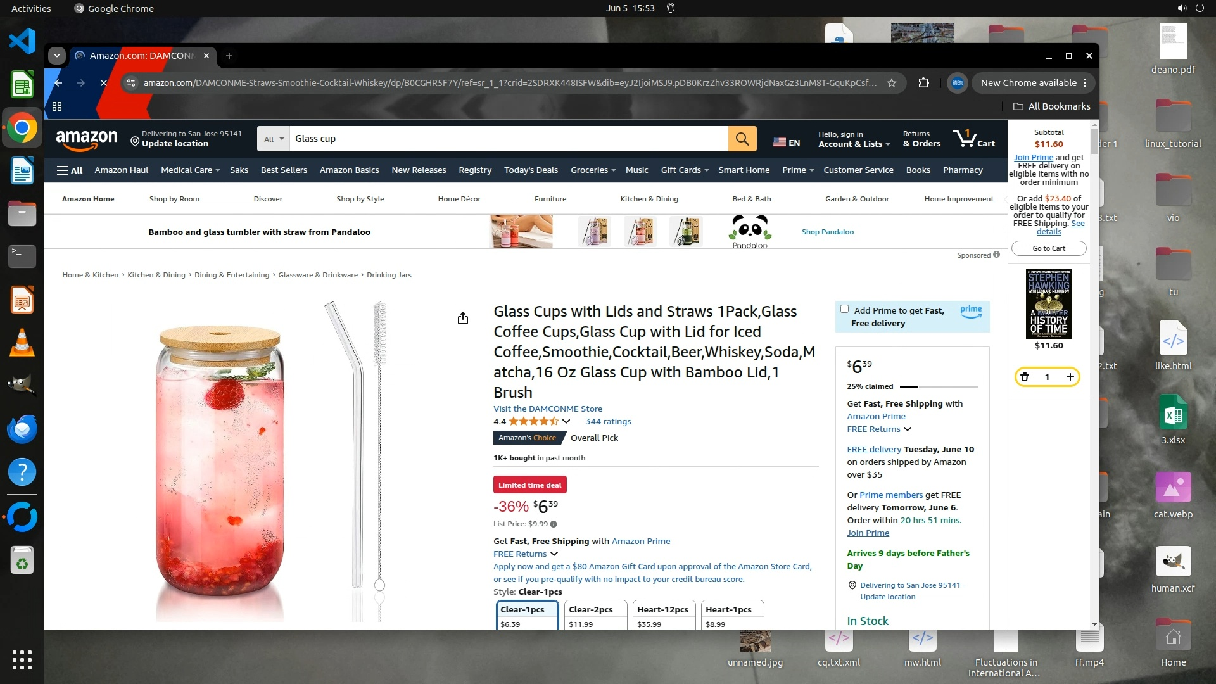Click the share icon beside product image
The image size is (1216, 684).
pyautogui.click(x=463, y=318)
